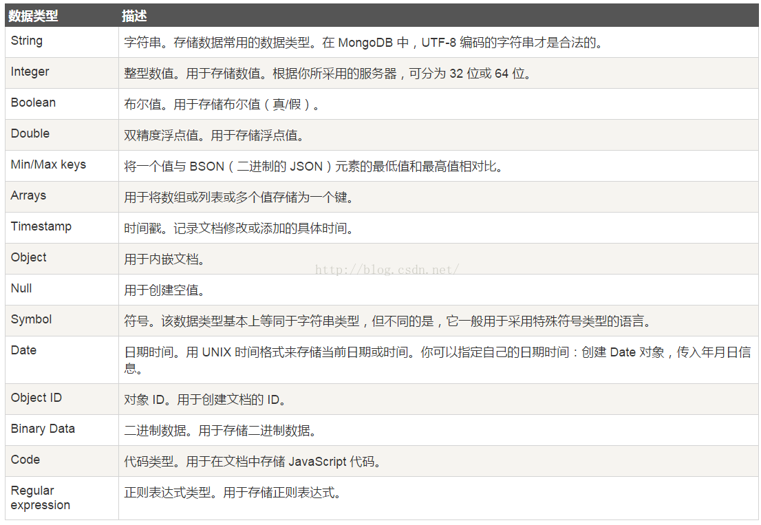Viewport: 761px width, 525px height.
Task: Select the Binary Data cell
Action: pos(62,430)
